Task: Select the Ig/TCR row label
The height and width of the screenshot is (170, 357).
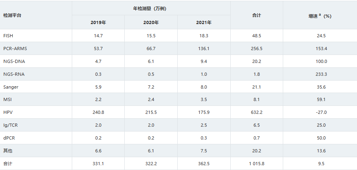Action: tap(10, 125)
